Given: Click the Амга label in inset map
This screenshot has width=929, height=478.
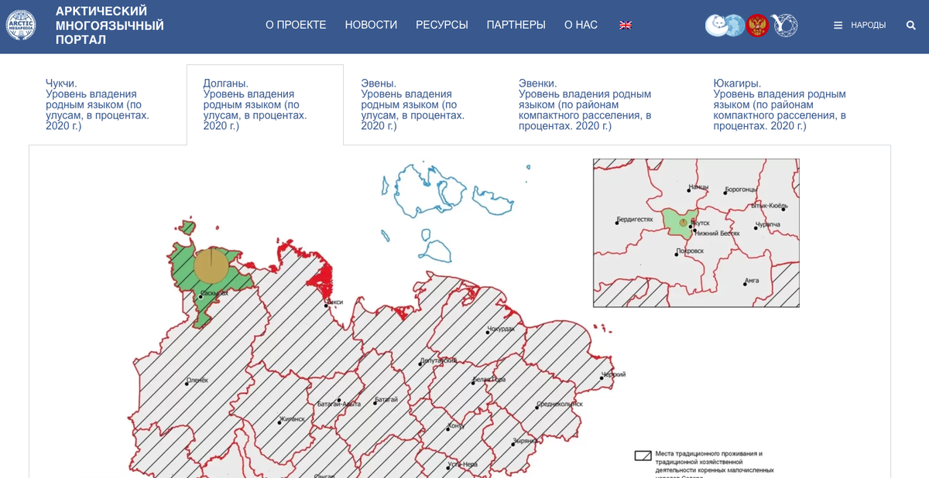Looking at the screenshot, I should [x=752, y=281].
